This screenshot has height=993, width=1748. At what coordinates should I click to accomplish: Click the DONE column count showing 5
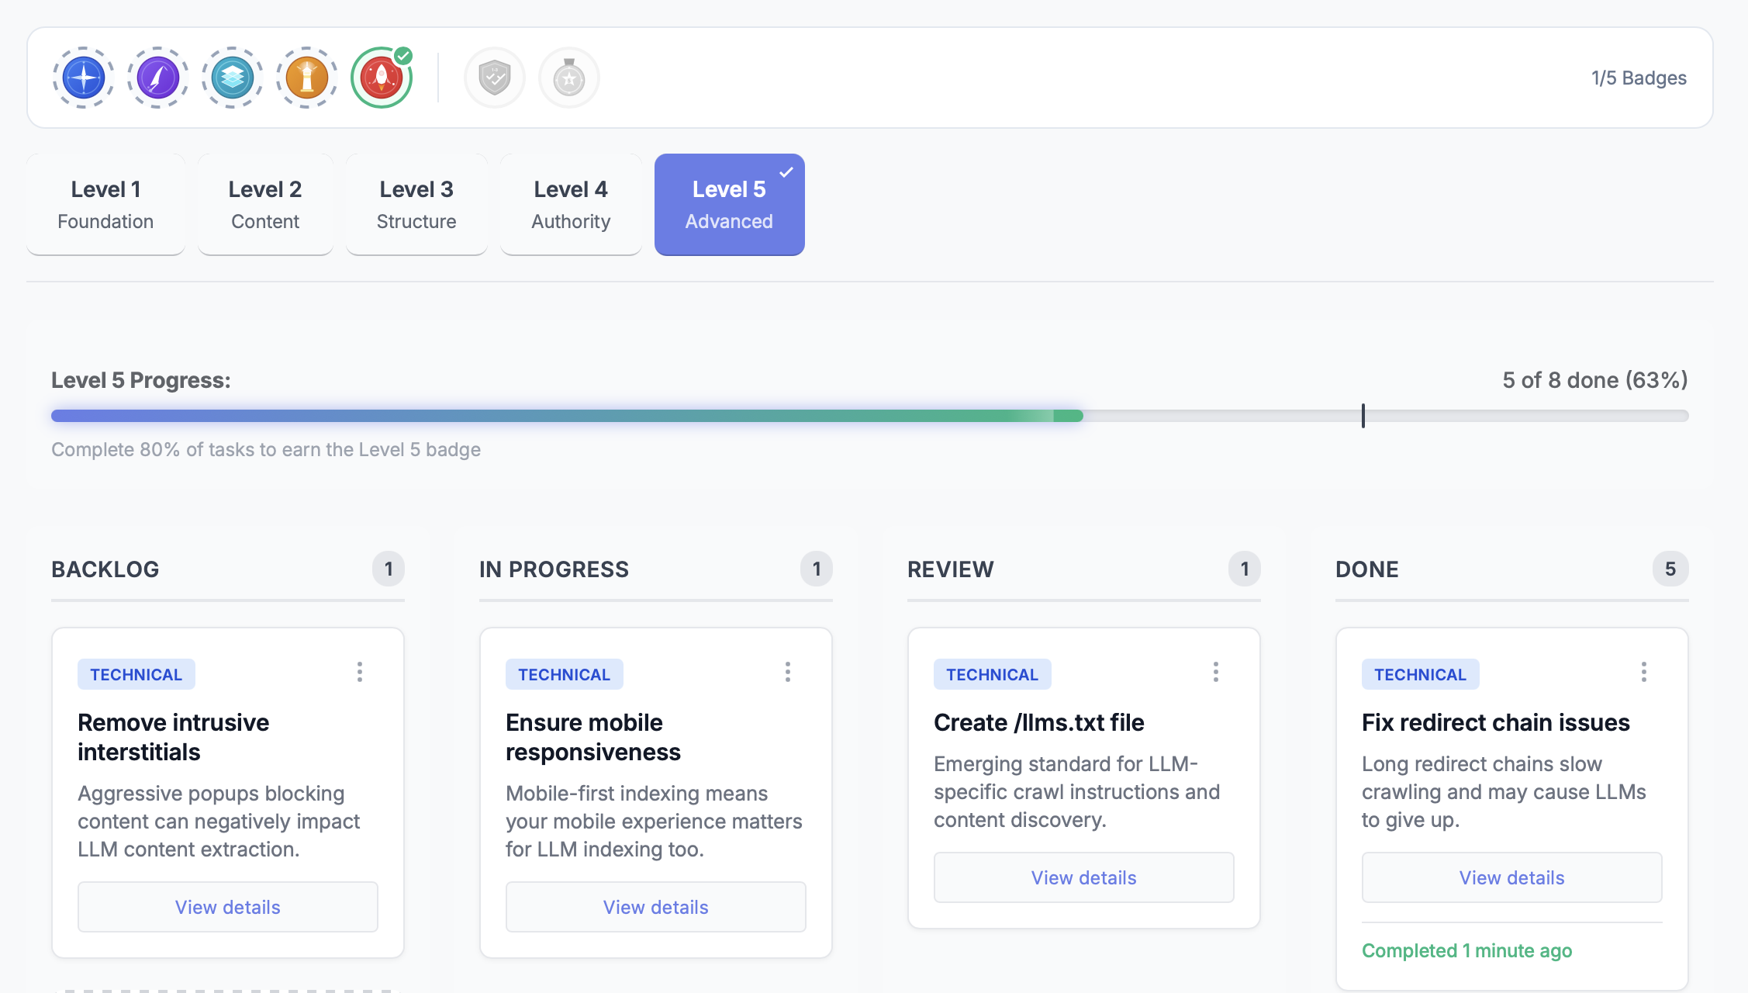click(x=1671, y=569)
